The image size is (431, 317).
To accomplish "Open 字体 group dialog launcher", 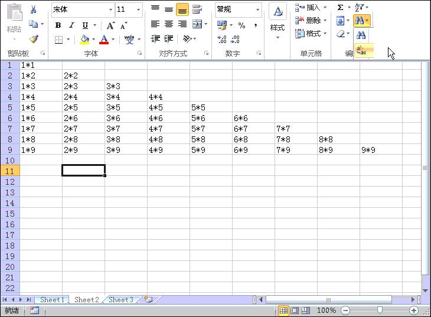I will point(140,53).
